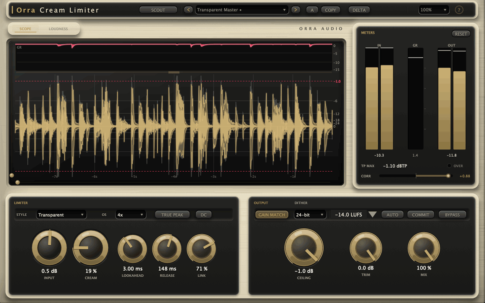Click the 1.4 gain reduction readout

coord(415,155)
